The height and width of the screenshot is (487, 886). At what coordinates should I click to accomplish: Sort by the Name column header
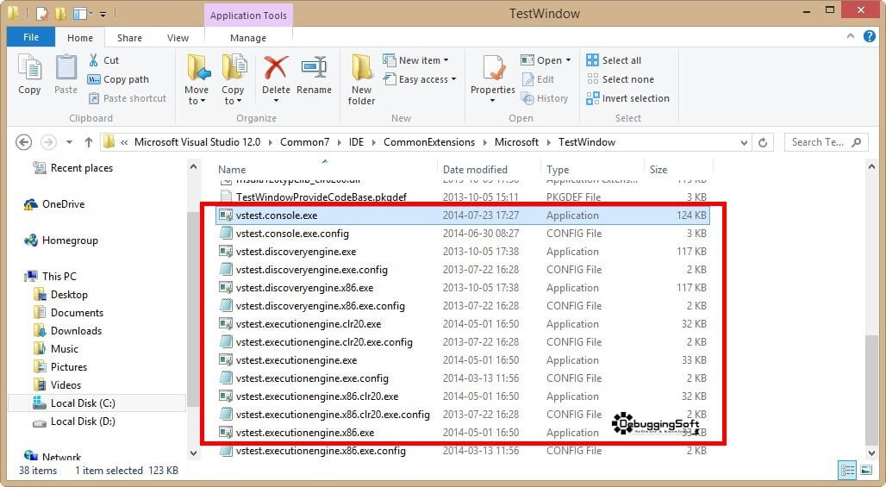tap(232, 170)
